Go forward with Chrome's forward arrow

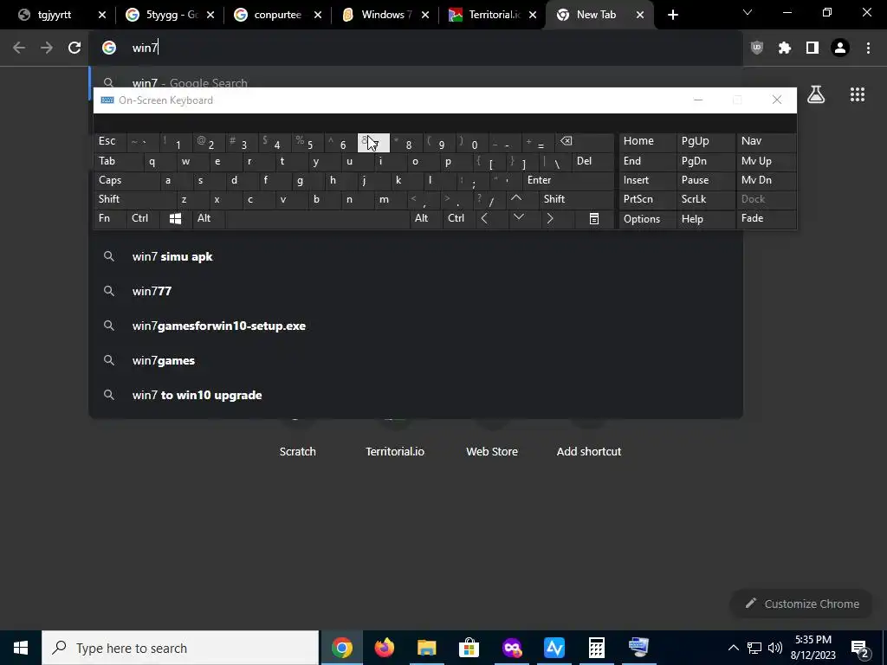[47, 48]
